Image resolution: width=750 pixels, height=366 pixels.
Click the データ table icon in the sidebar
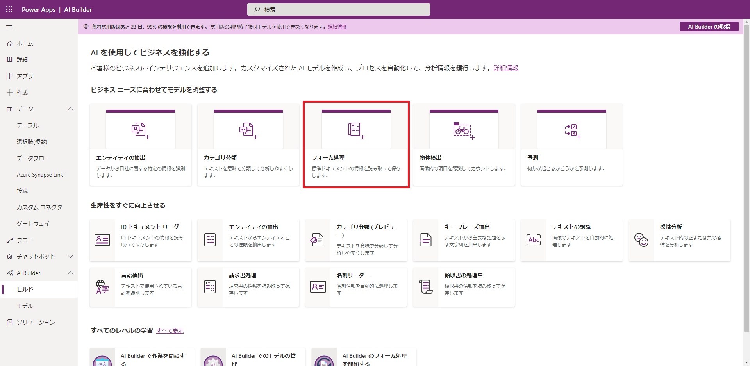tap(10, 109)
